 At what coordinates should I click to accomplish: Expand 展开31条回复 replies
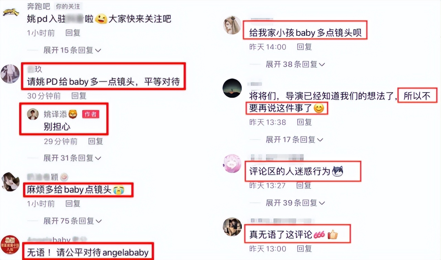coord(72,158)
